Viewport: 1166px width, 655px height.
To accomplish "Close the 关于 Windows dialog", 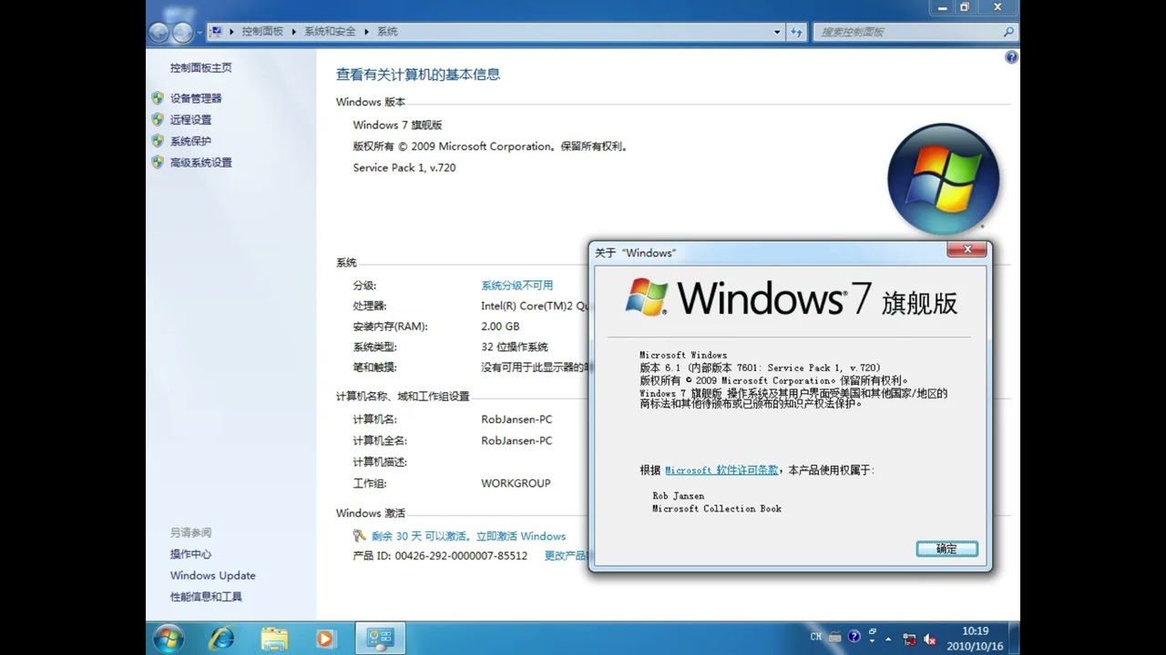I will 967,249.
